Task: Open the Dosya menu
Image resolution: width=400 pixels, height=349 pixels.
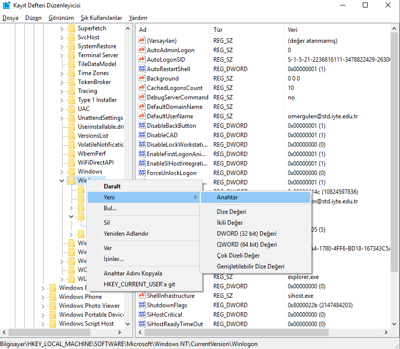Action: pyautogui.click(x=10, y=18)
